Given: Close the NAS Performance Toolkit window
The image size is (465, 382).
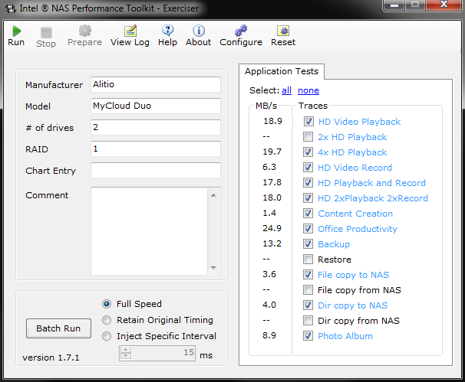Looking at the screenshot, I should coord(444,5).
